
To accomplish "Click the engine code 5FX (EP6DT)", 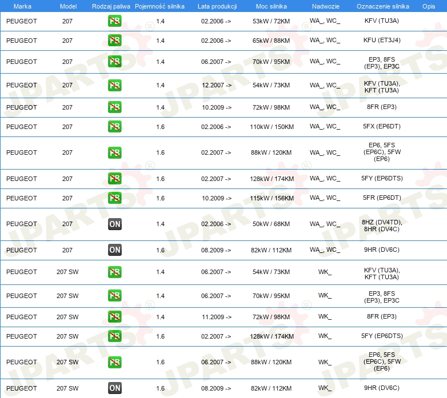I will pyautogui.click(x=381, y=127).
